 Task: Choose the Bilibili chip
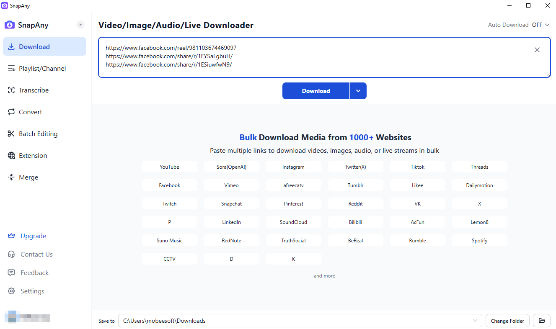(x=355, y=222)
